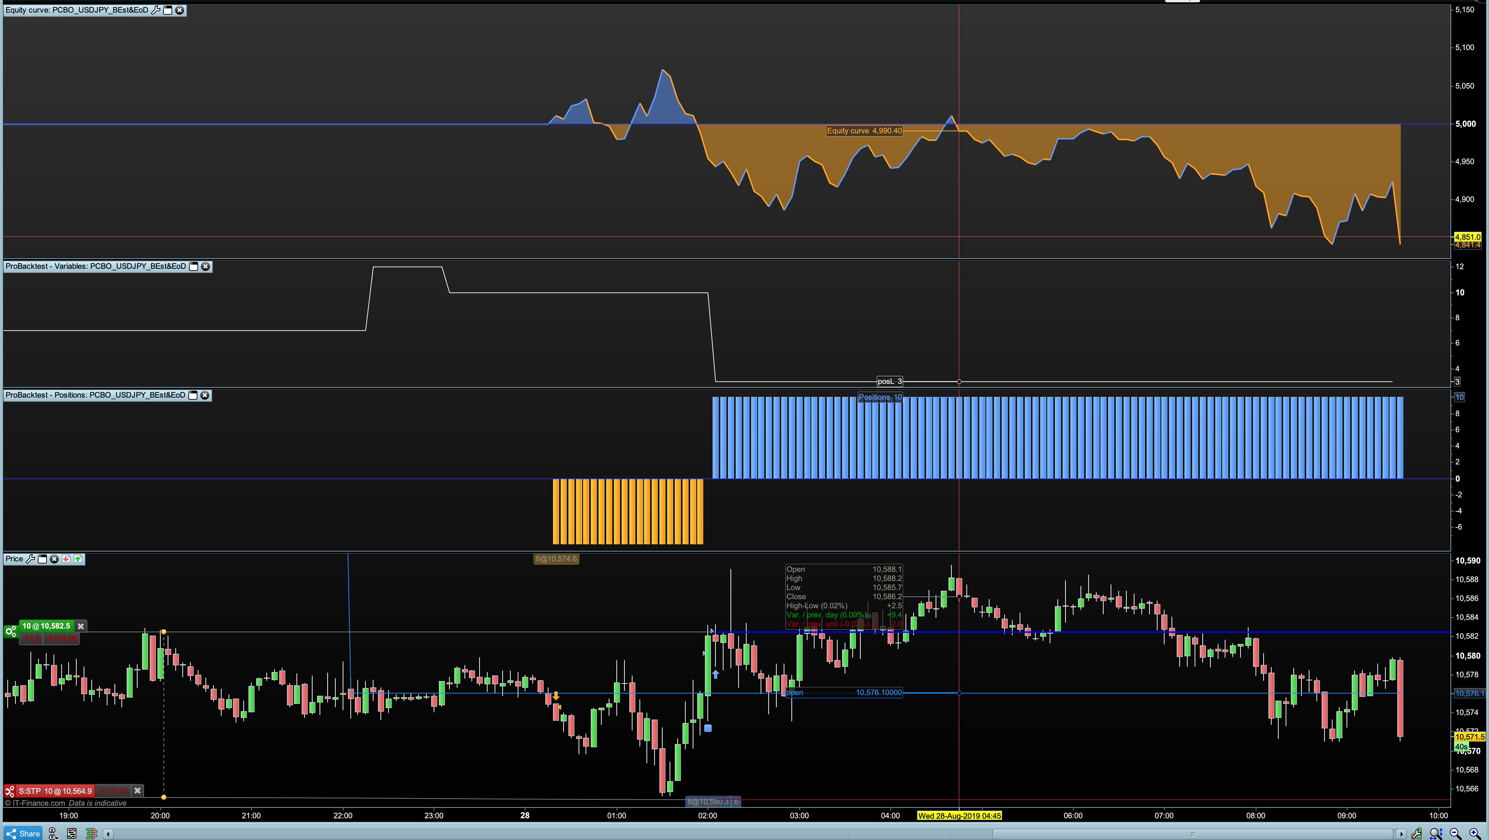
Task: Open Equity curve wrench settings
Action: (155, 10)
